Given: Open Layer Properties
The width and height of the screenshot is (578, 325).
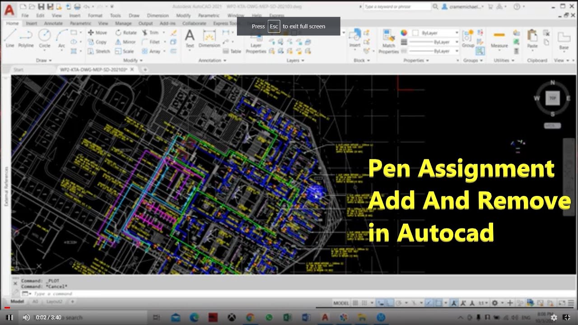Looking at the screenshot, I should coord(256,43).
